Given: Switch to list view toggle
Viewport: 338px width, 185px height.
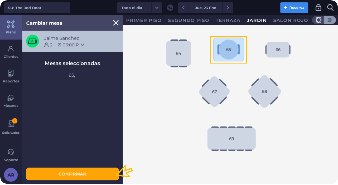Looking at the screenshot, I should point(330,20).
